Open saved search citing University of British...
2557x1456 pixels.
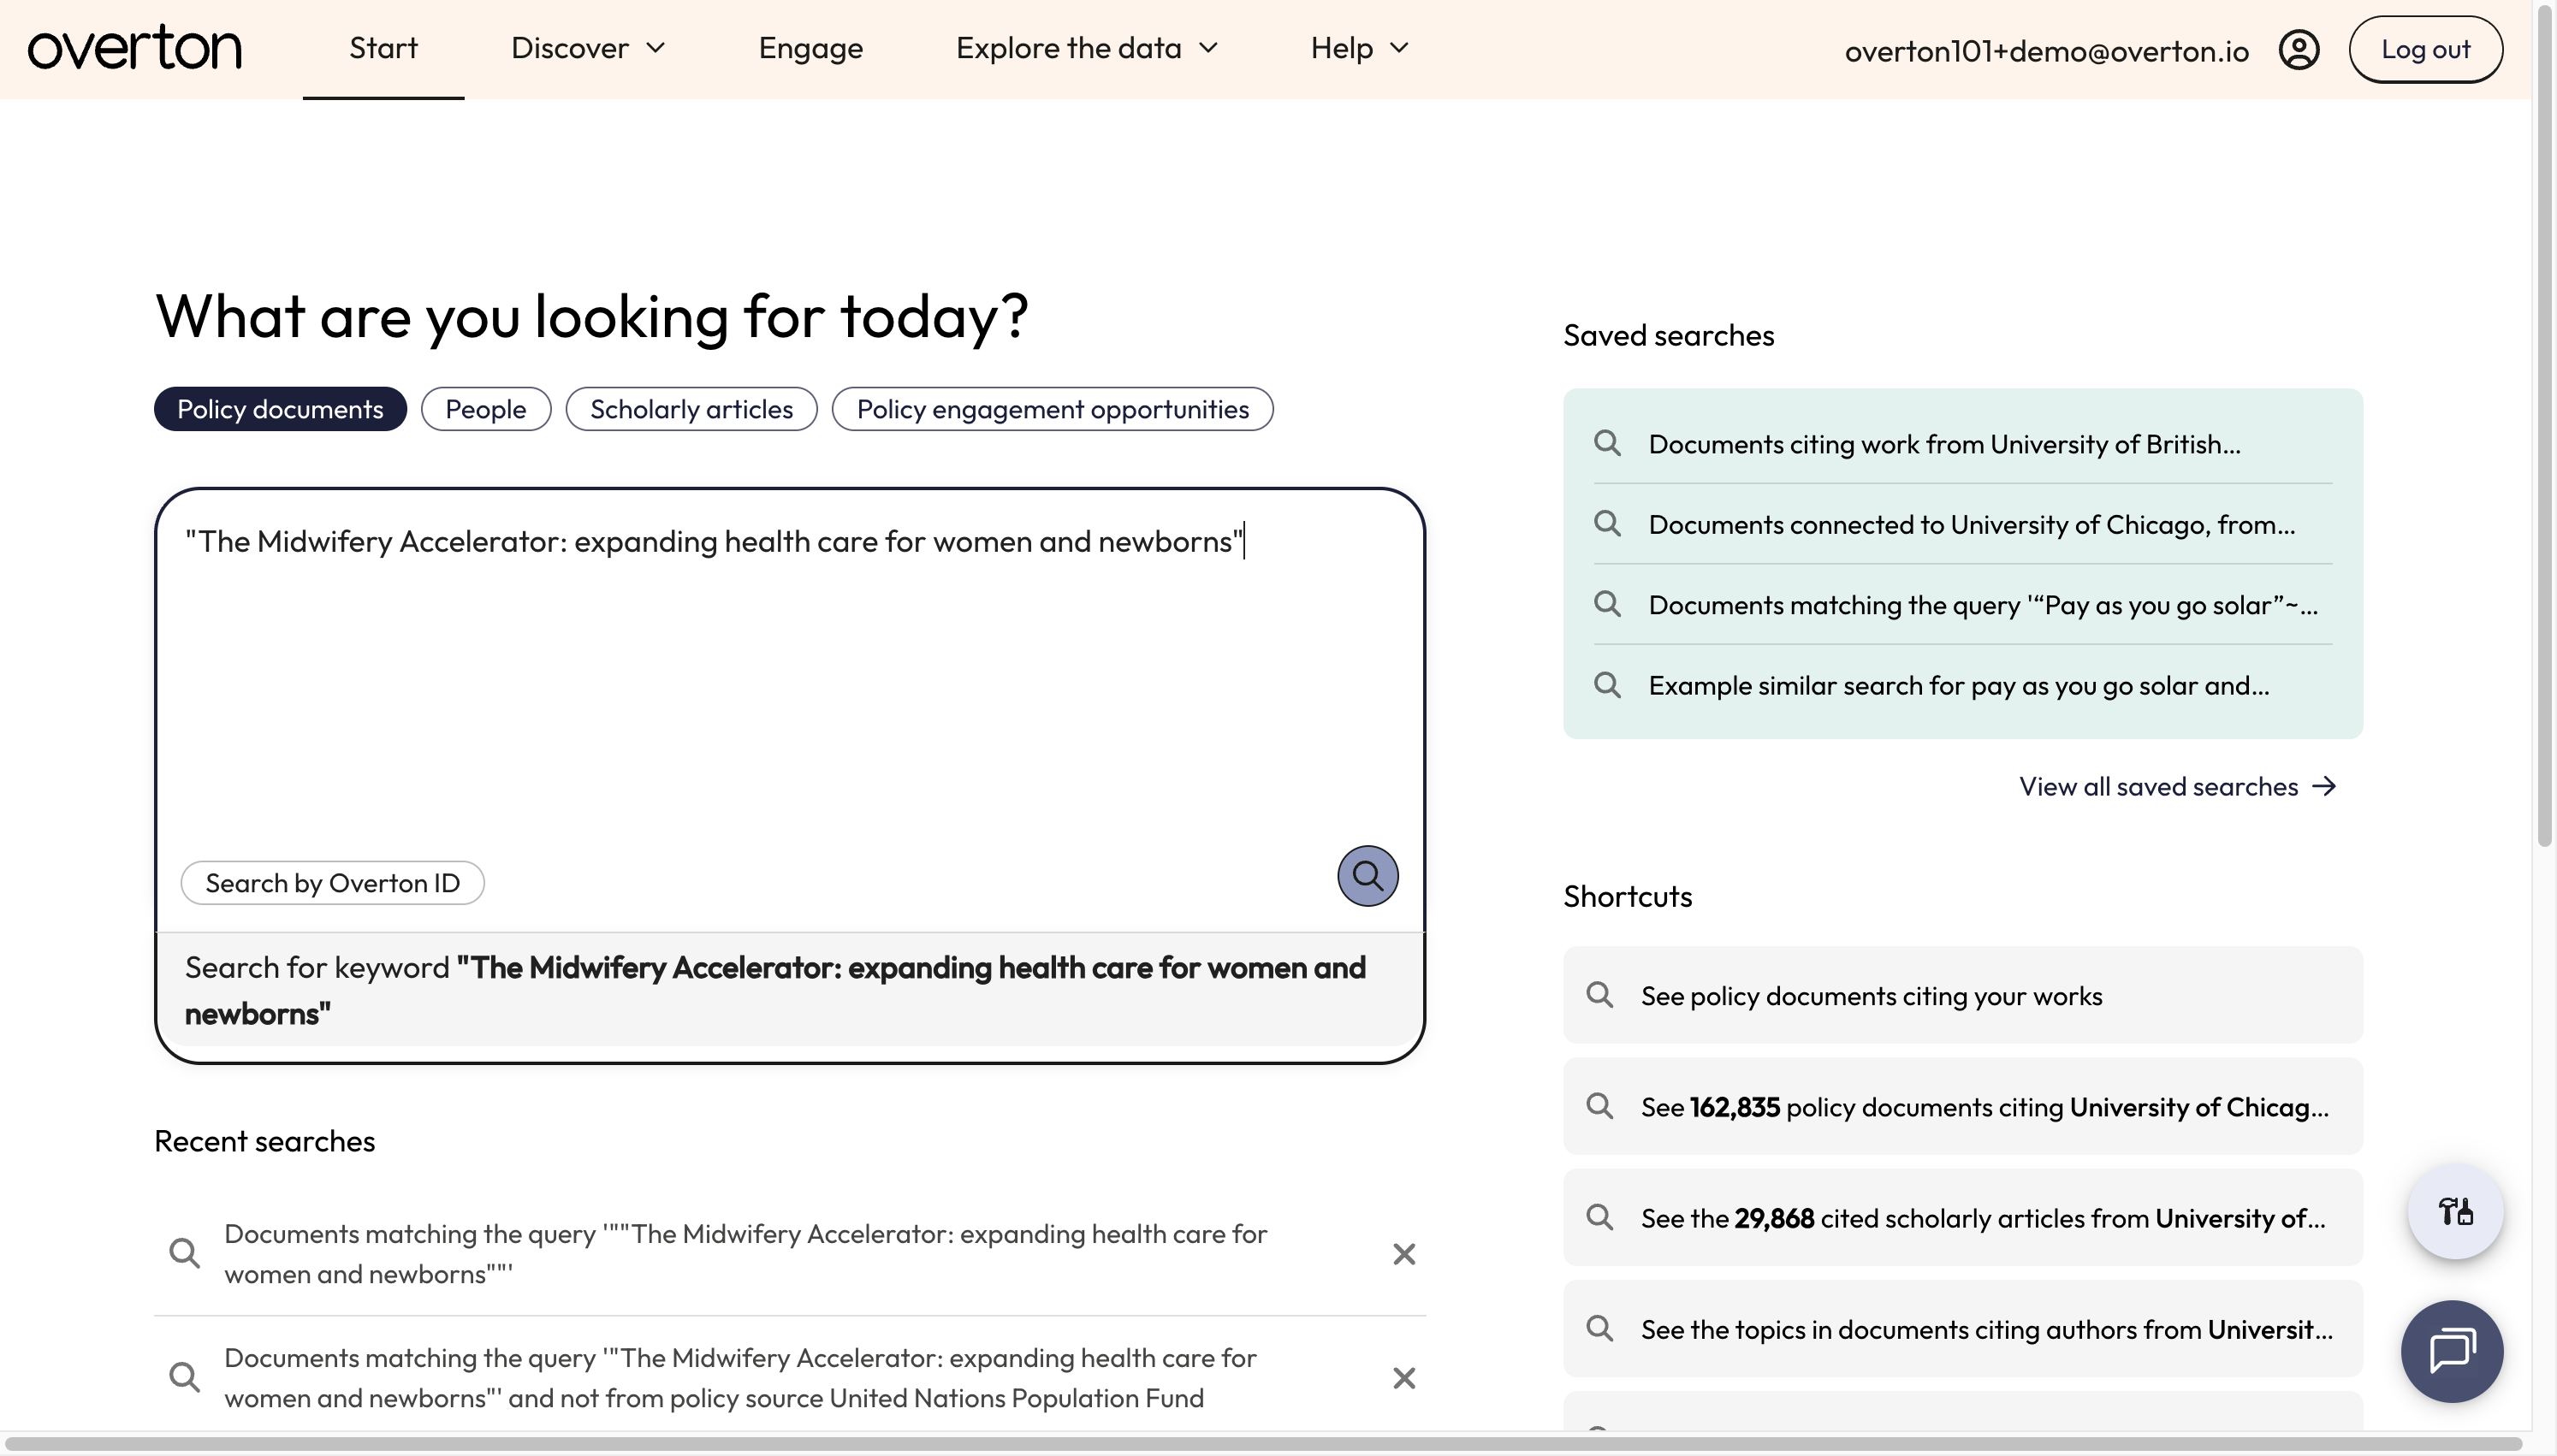[x=1962, y=444]
